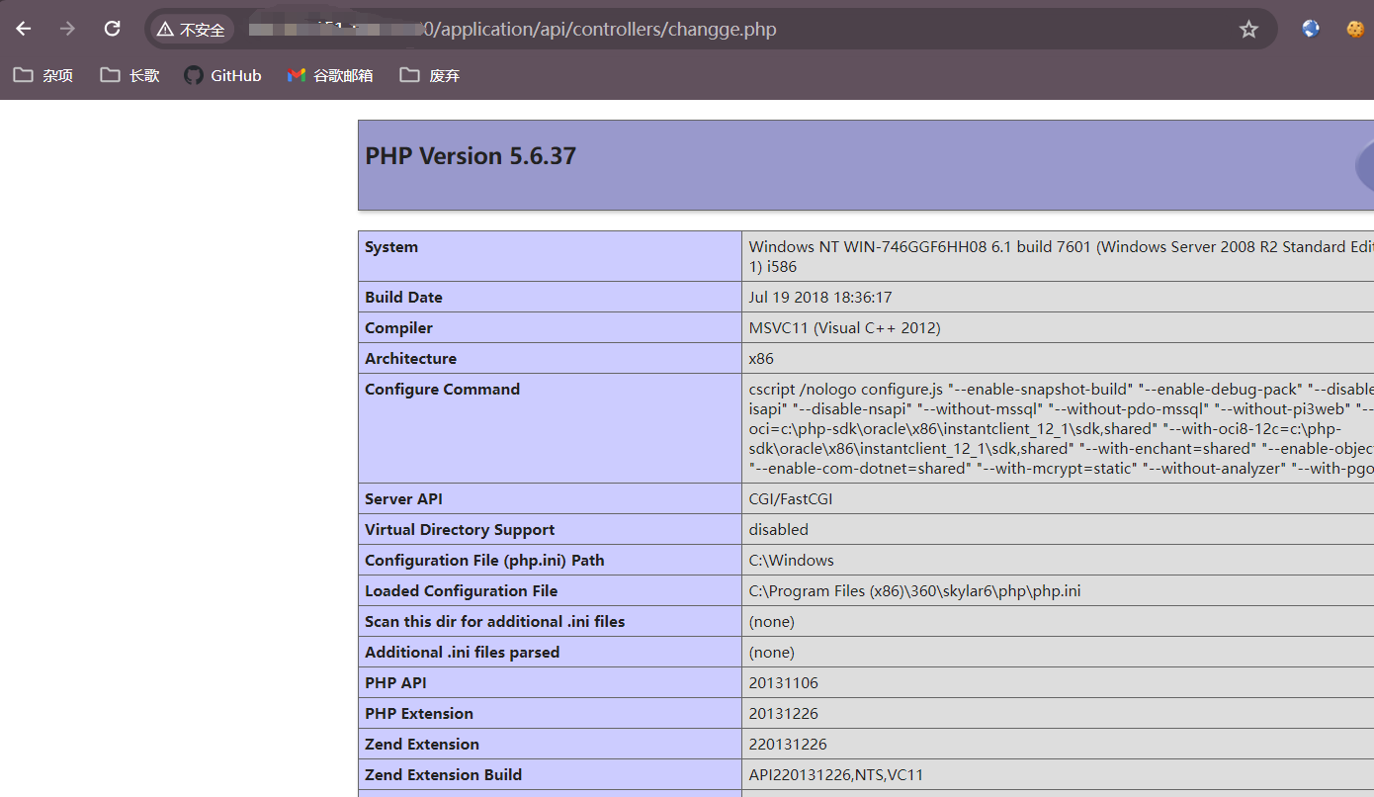Click the PHP Extension label
Screen dimensions: 1374x797
click(419, 713)
